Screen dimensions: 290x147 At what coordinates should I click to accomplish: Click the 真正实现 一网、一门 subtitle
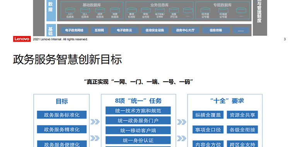click(138, 82)
